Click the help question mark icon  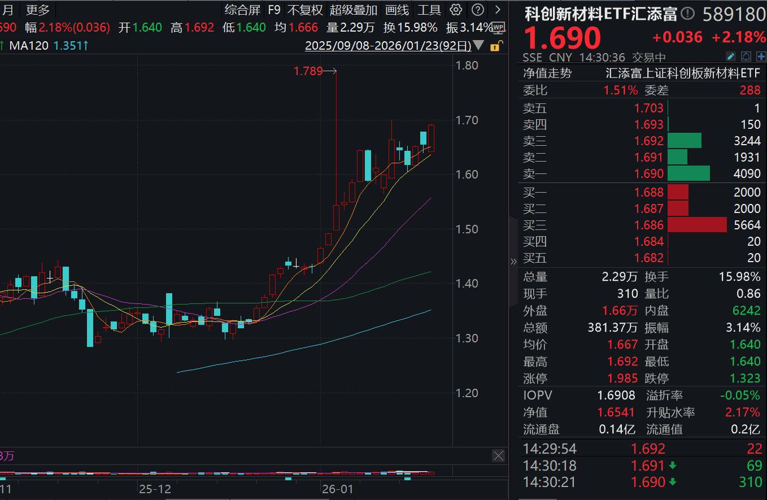476,10
